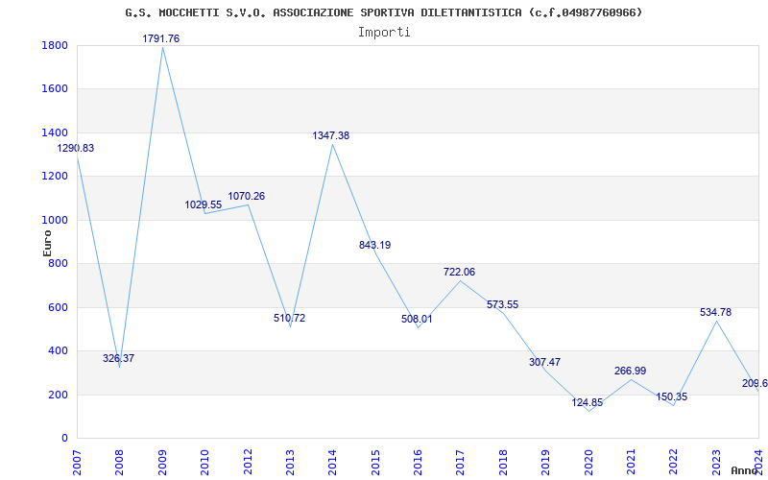This screenshot has width=768, height=480.
Task: Select the G.S. MOCCHETTI chart title
Action: [x=384, y=12]
